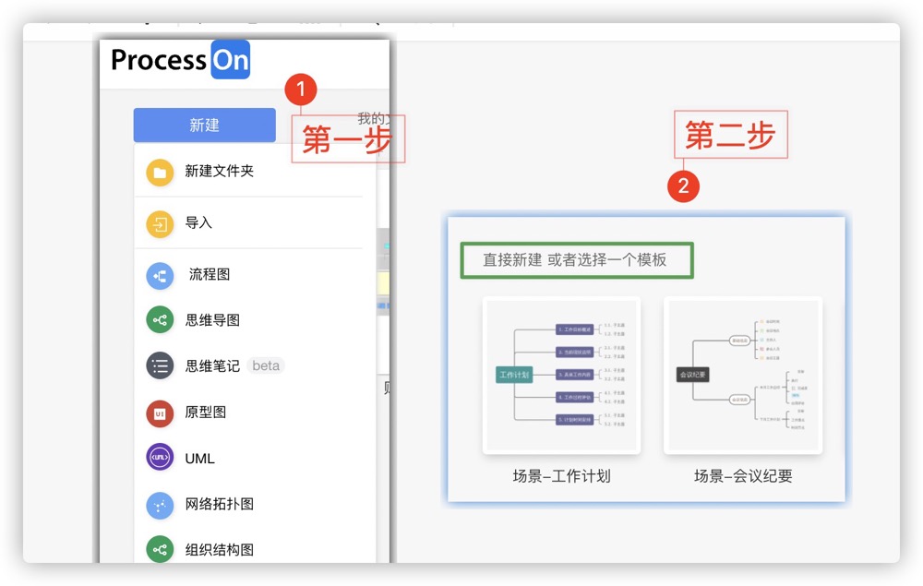Select the blue 流程图 flowchart icon
The width and height of the screenshot is (923, 586).
160,275
